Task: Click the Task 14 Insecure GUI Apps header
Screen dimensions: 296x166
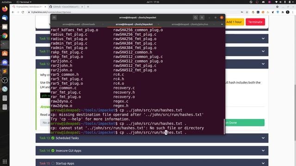Action: pos(152,151)
